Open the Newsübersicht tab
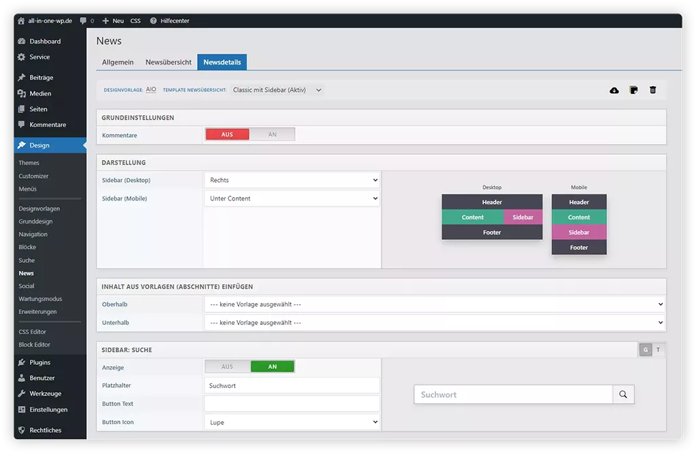The width and height of the screenshot is (696, 458). [x=168, y=63]
